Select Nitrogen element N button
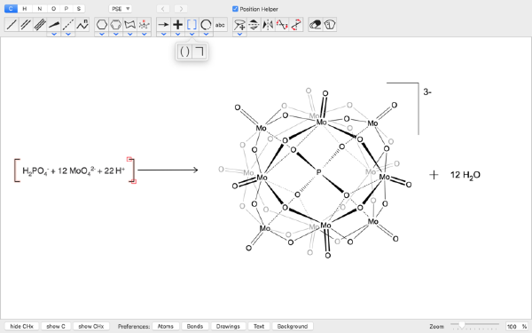The width and height of the screenshot is (532, 333). (x=39, y=9)
